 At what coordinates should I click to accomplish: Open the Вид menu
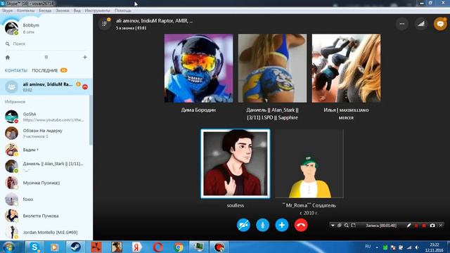(x=77, y=11)
